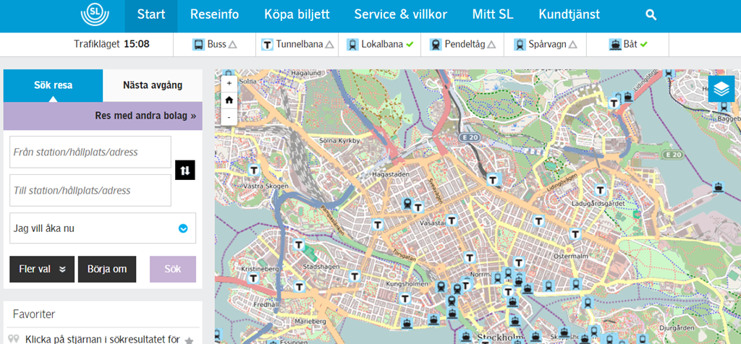Image resolution: width=741 pixels, height=344 pixels.
Task: Select the metro T marker above Stadshagen label
Action: 298,245
